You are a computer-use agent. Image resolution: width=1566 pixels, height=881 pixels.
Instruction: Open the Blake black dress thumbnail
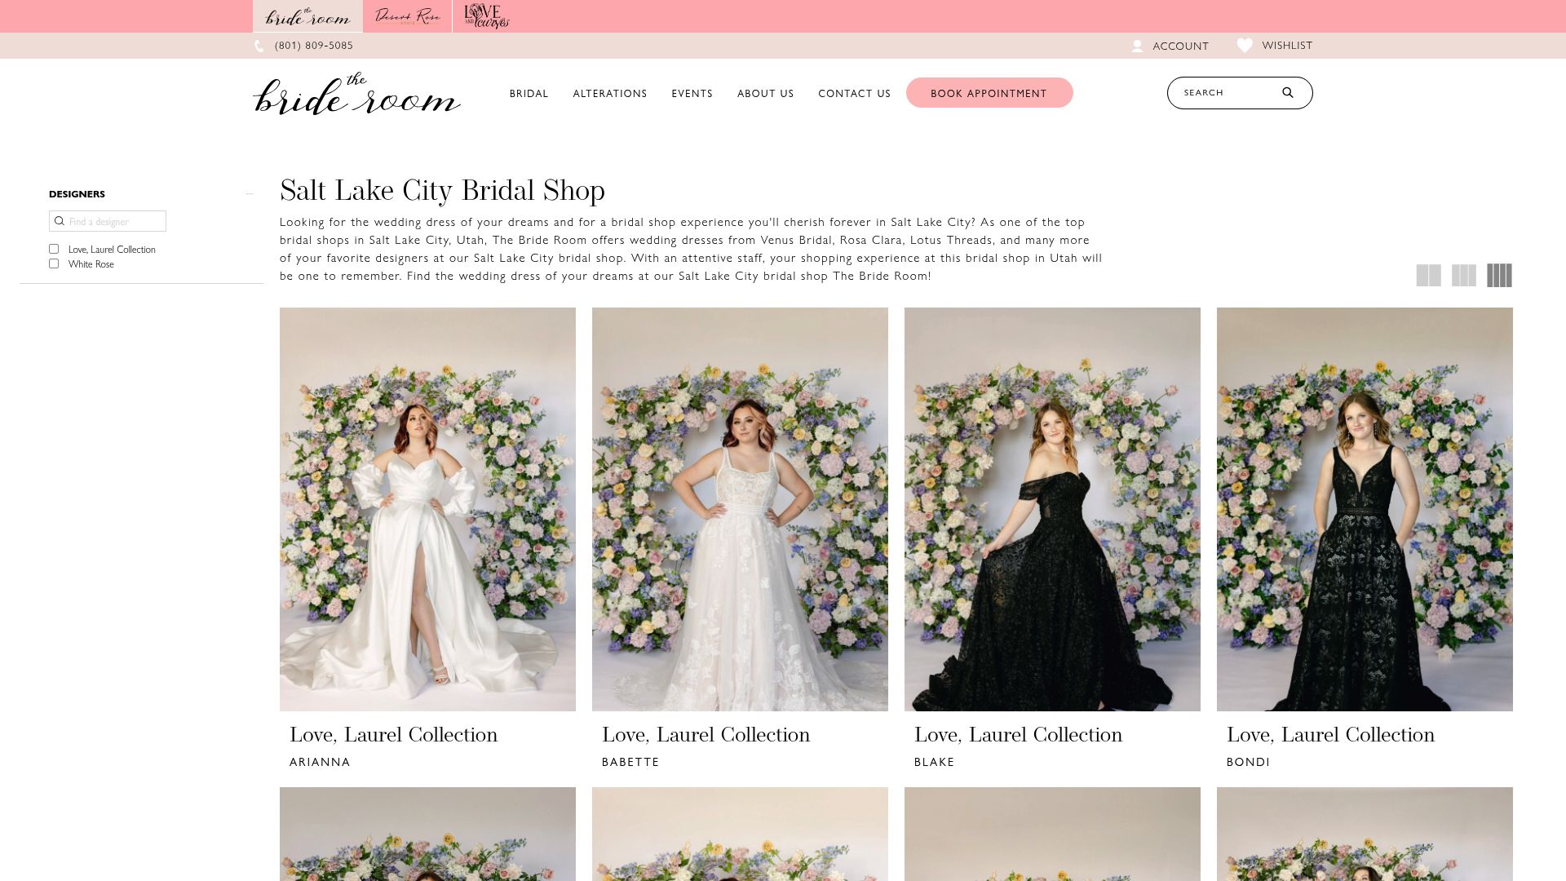pos(1052,509)
